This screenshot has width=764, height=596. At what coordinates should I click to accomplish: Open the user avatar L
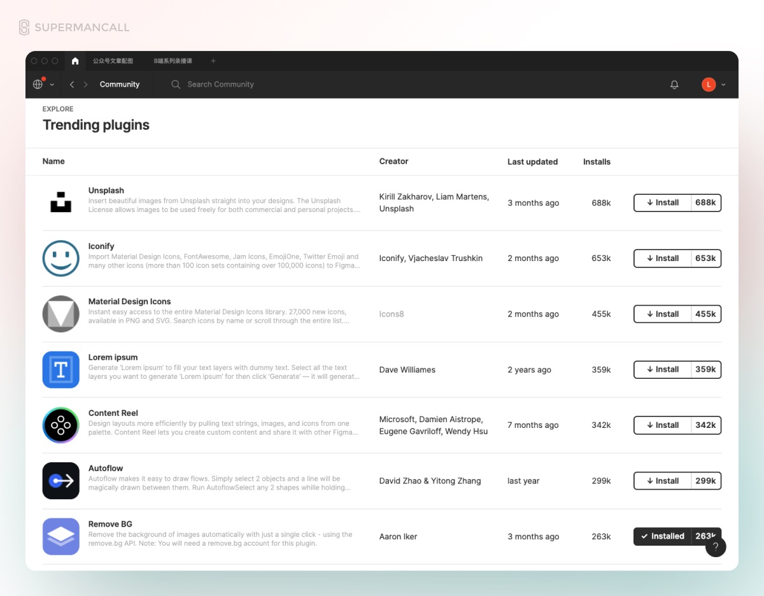coord(709,84)
